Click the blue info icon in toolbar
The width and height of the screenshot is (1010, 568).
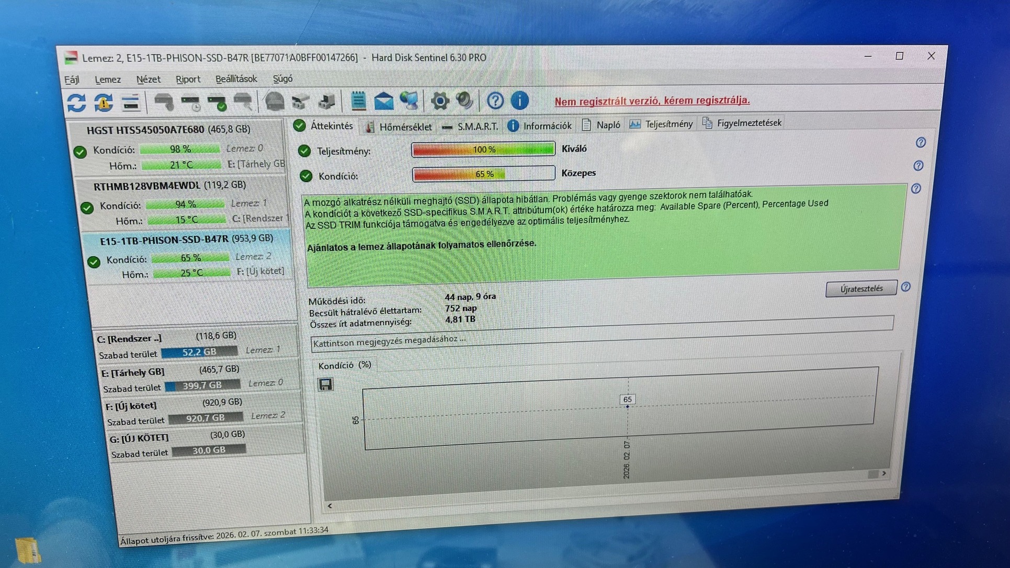(519, 100)
